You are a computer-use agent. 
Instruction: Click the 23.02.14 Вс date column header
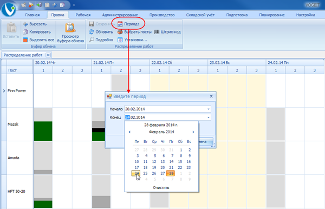tap(237, 63)
